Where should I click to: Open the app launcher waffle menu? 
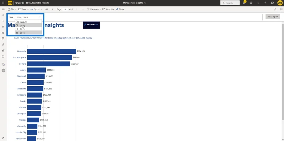[x=3, y=3]
